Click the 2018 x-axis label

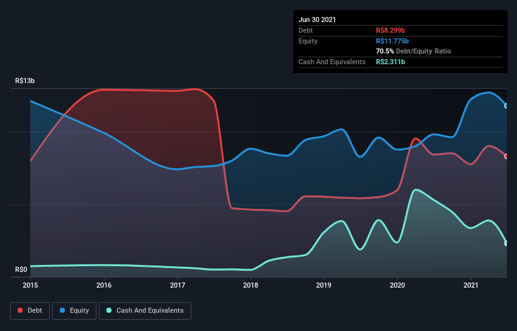(x=251, y=285)
